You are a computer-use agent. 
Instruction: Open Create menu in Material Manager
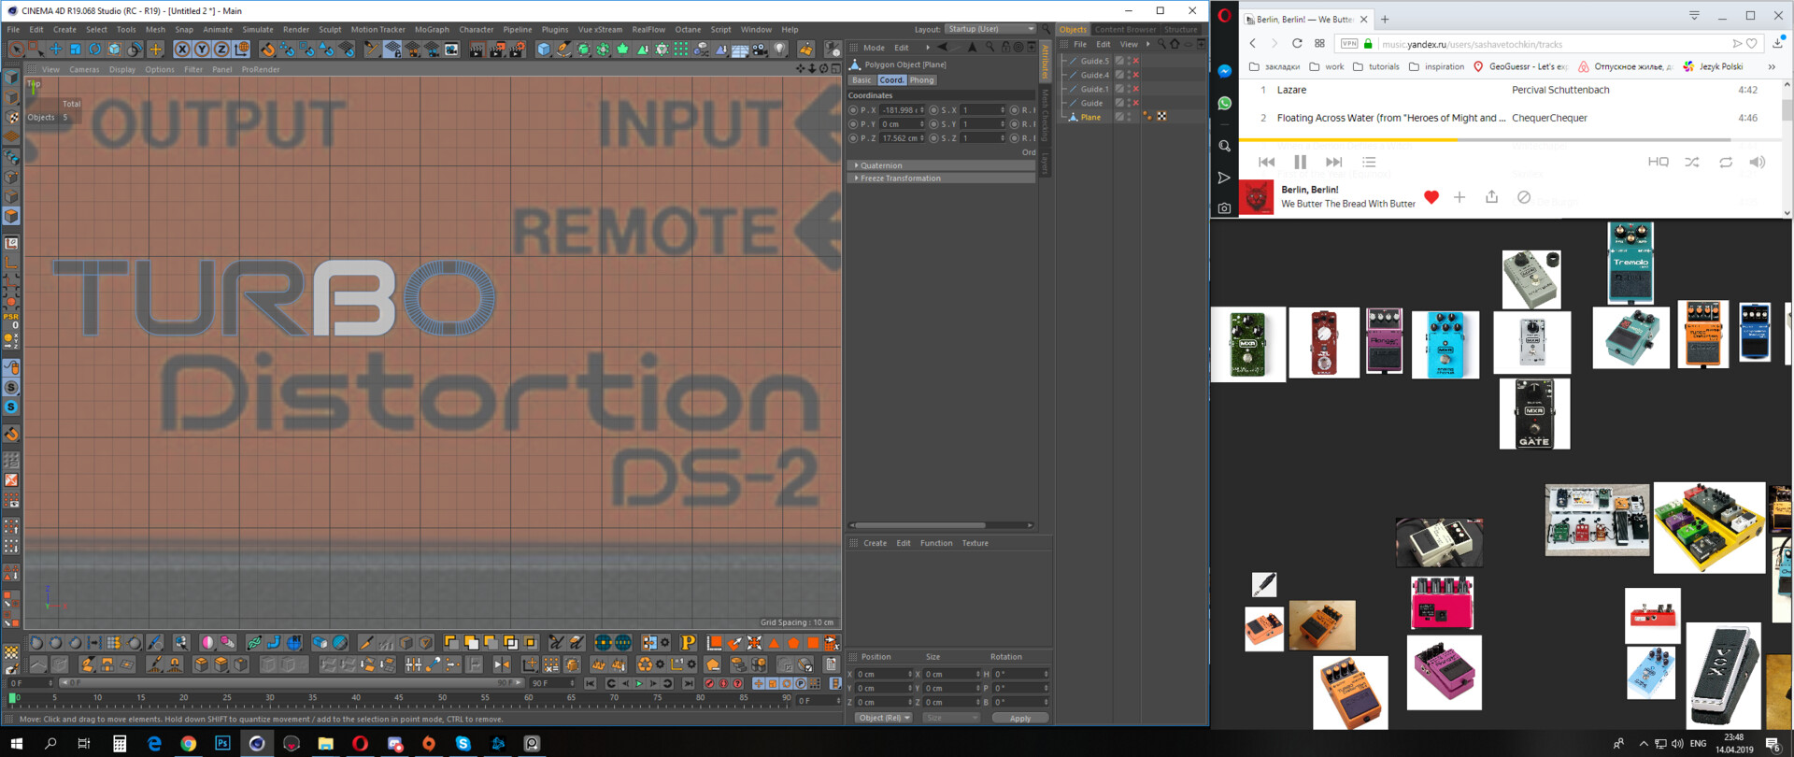tap(875, 543)
